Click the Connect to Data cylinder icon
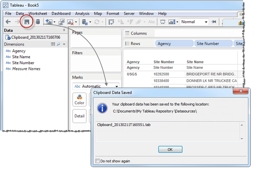 [38, 22]
